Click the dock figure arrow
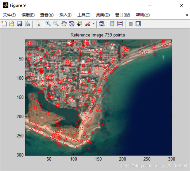Screen dimensions: 190x171 [187, 15]
